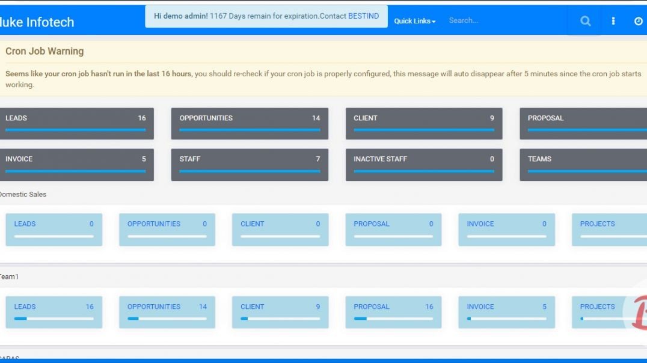The width and height of the screenshot is (647, 363).
Task: Open the search magnifier icon
Action: click(584, 20)
